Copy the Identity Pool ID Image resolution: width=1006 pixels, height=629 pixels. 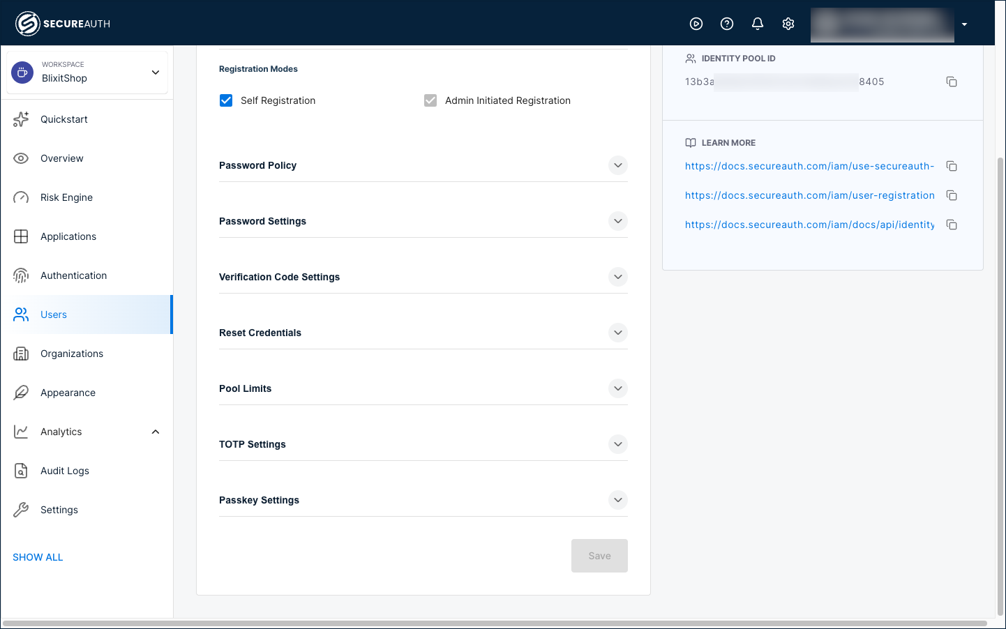952,82
